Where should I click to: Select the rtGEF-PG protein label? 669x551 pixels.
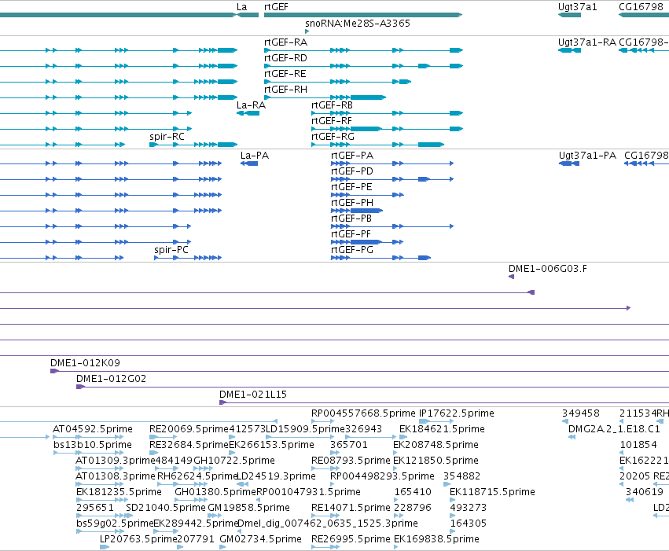click(352, 250)
